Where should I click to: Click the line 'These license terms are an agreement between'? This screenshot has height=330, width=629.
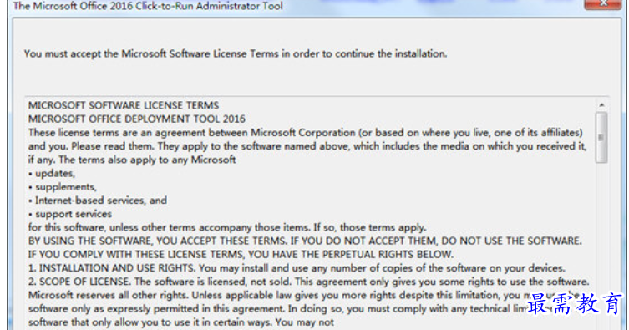tap(305, 132)
